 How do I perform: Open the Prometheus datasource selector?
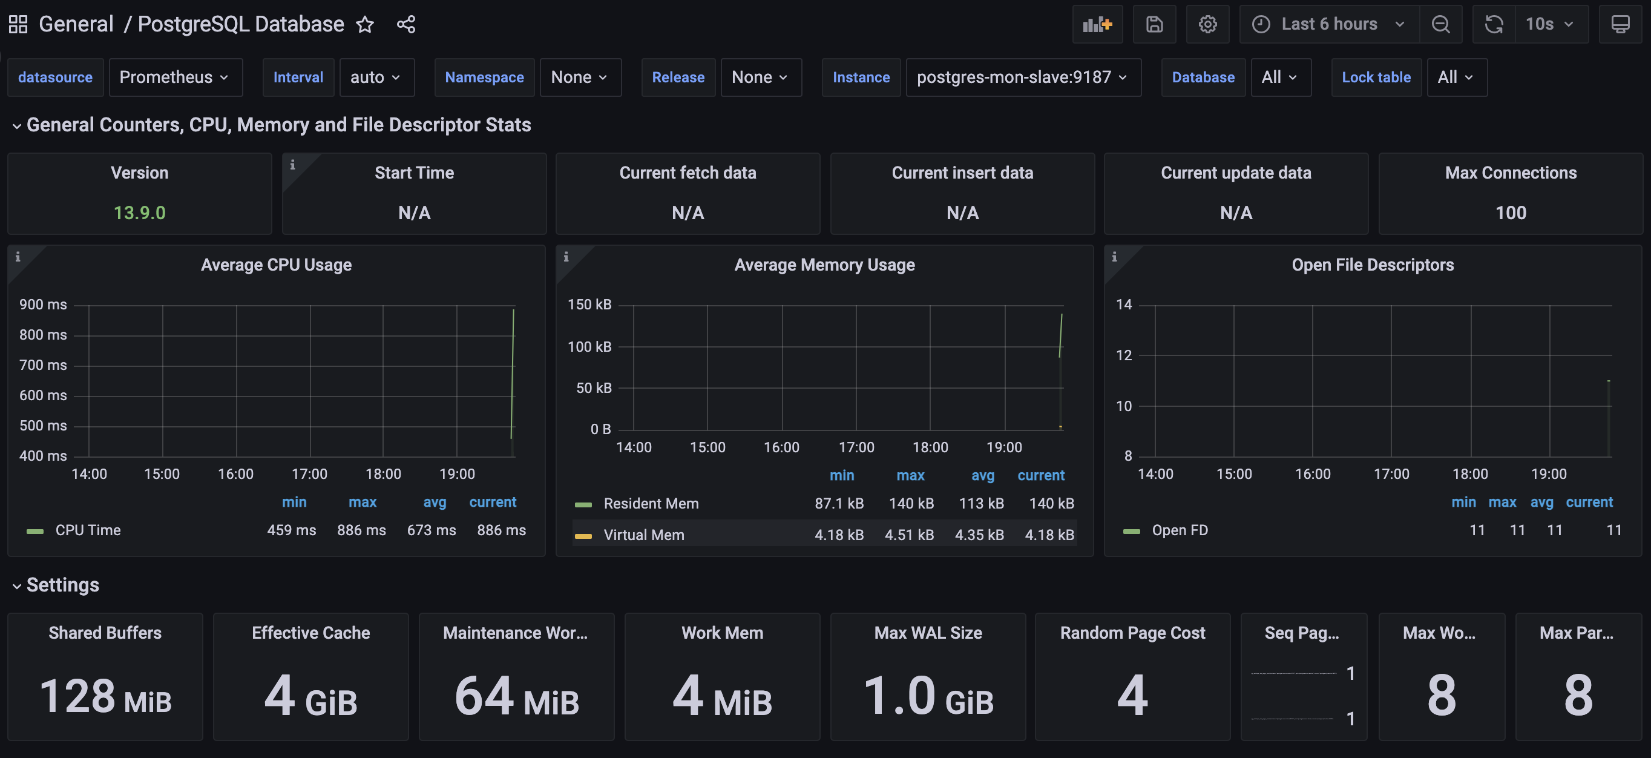point(175,77)
